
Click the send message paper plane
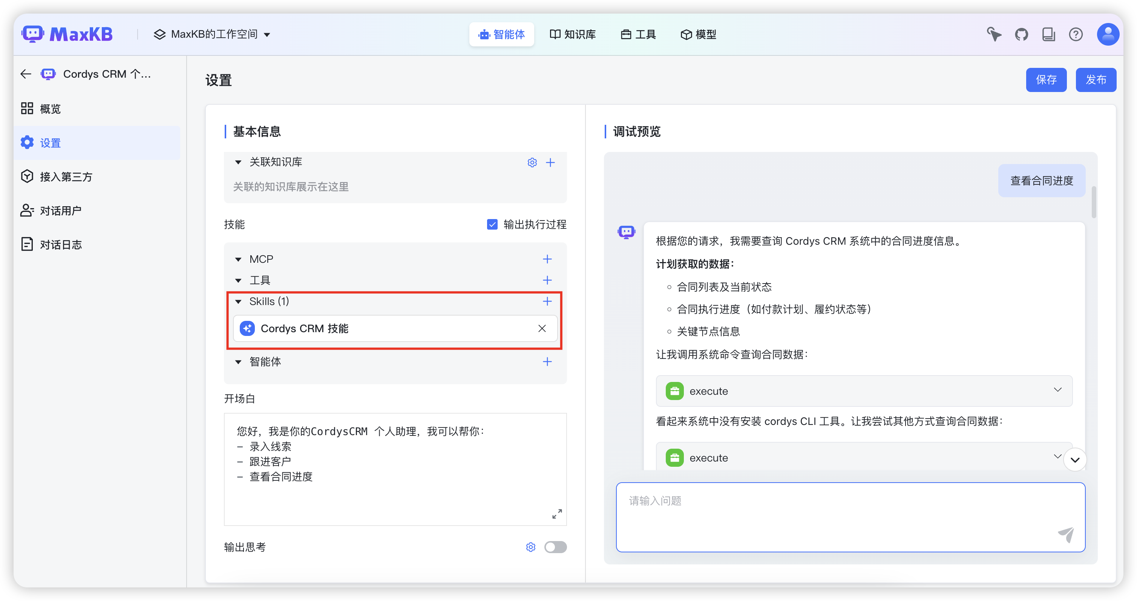[1066, 534]
